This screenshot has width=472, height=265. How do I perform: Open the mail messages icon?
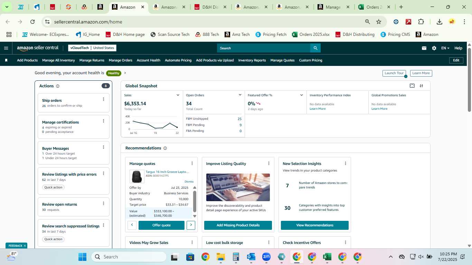pos(424,48)
